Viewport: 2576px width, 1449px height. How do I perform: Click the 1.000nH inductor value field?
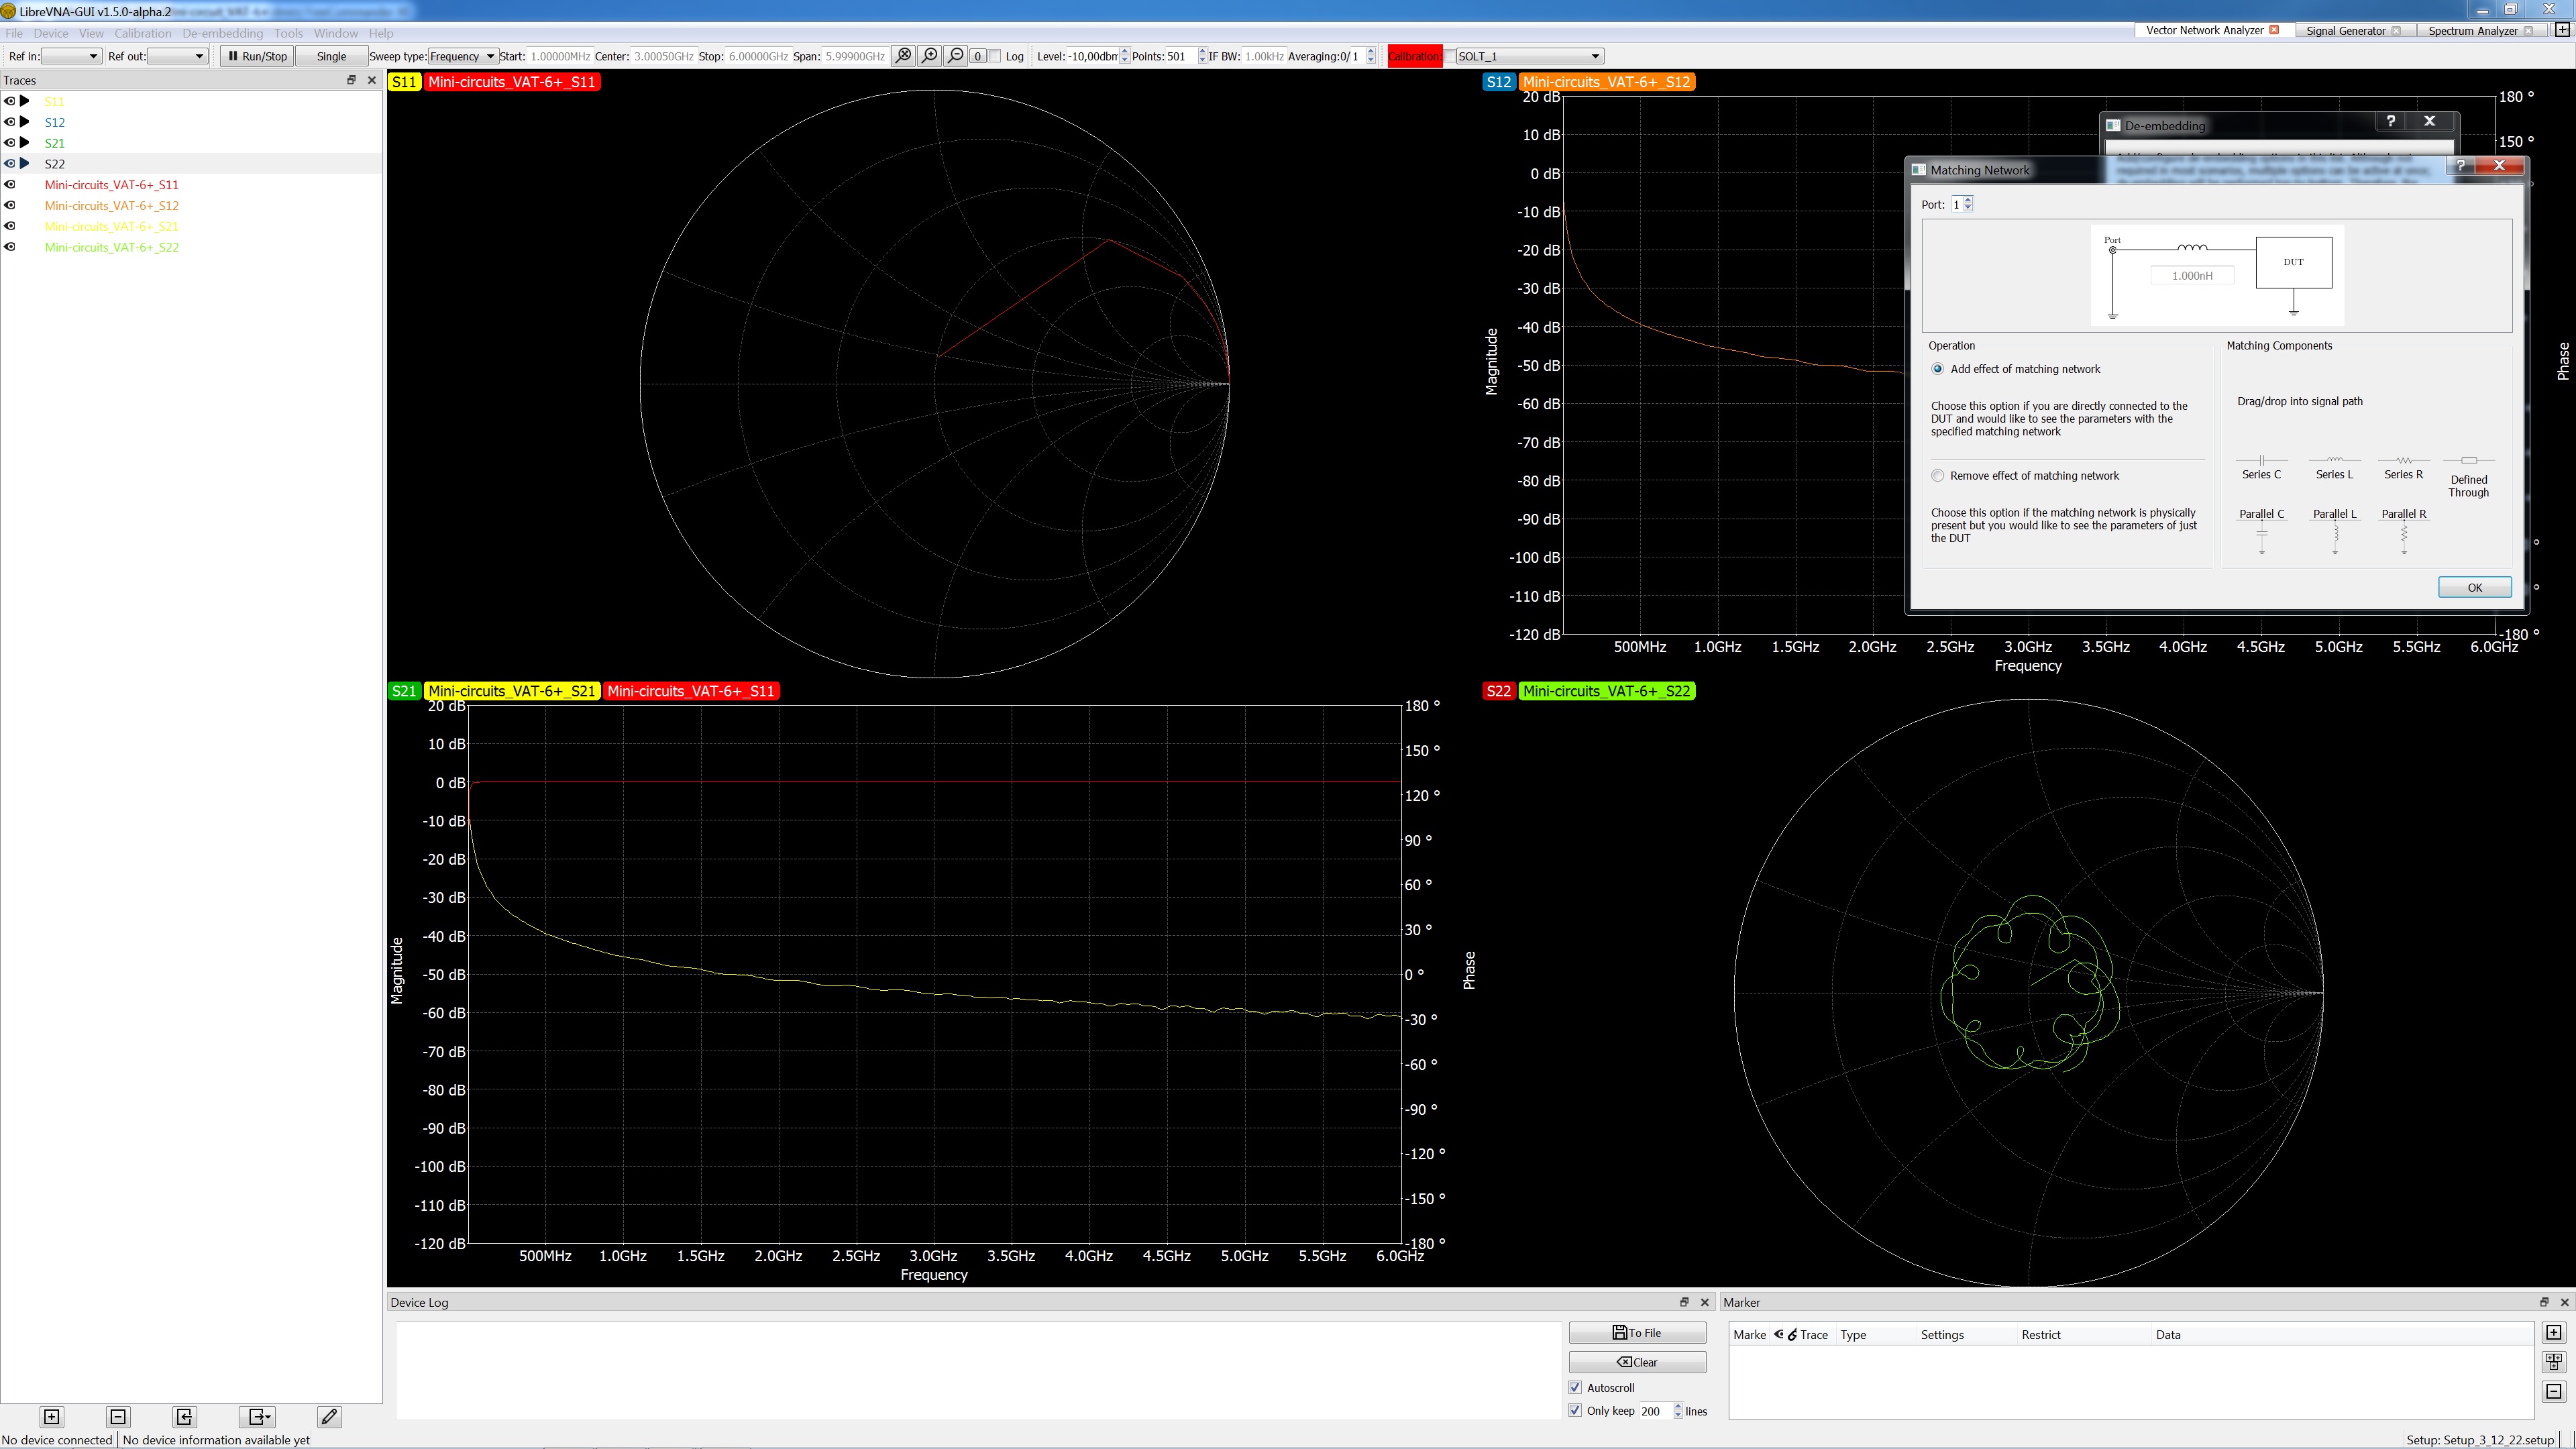click(2192, 275)
